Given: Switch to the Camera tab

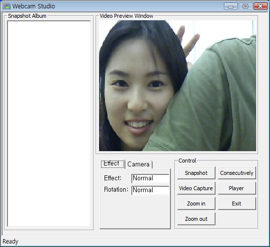Looking at the screenshot, I should click(139, 165).
